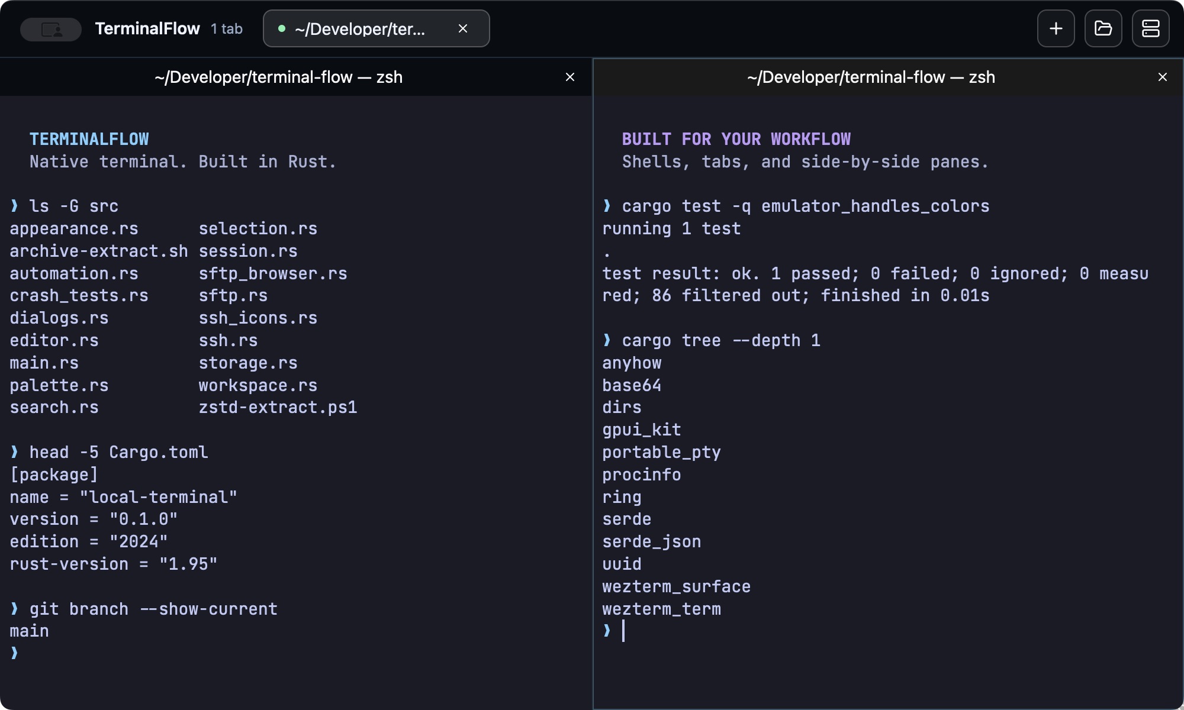Focus the left pane title ~/Developer/terminal-flow — zsh
The image size is (1184, 710).
click(x=278, y=77)
